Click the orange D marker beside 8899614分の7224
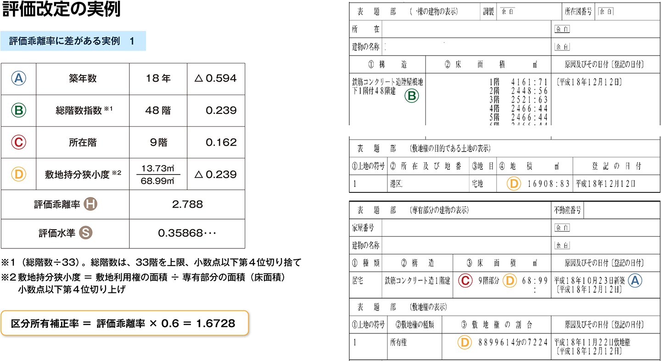 click(465, 342)
